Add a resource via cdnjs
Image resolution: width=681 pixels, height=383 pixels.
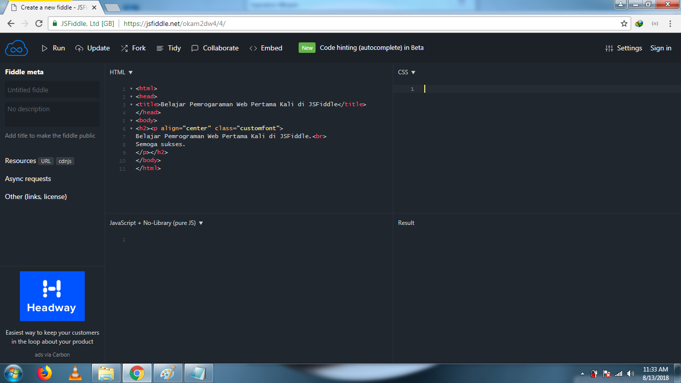pos(65,161)
